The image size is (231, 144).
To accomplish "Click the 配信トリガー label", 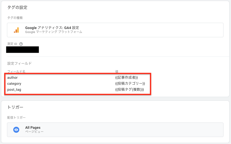I will [x=16, y=117].
